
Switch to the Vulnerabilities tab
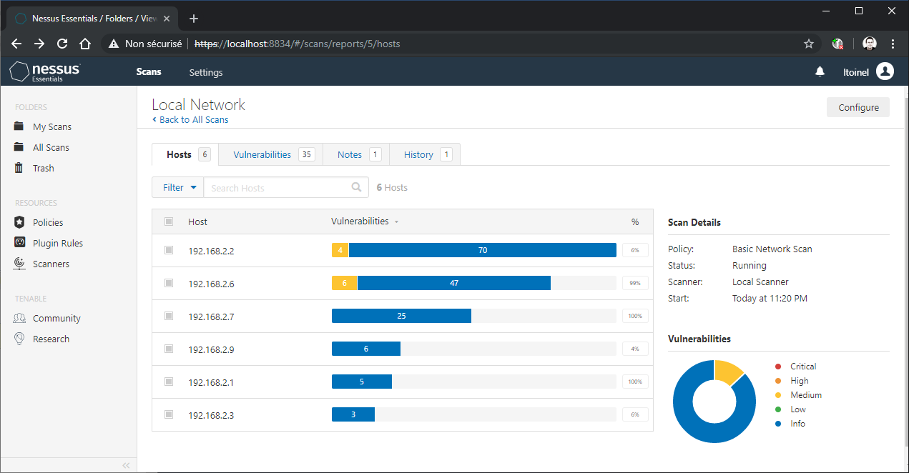pyautogui.click(x=271, y=154)
